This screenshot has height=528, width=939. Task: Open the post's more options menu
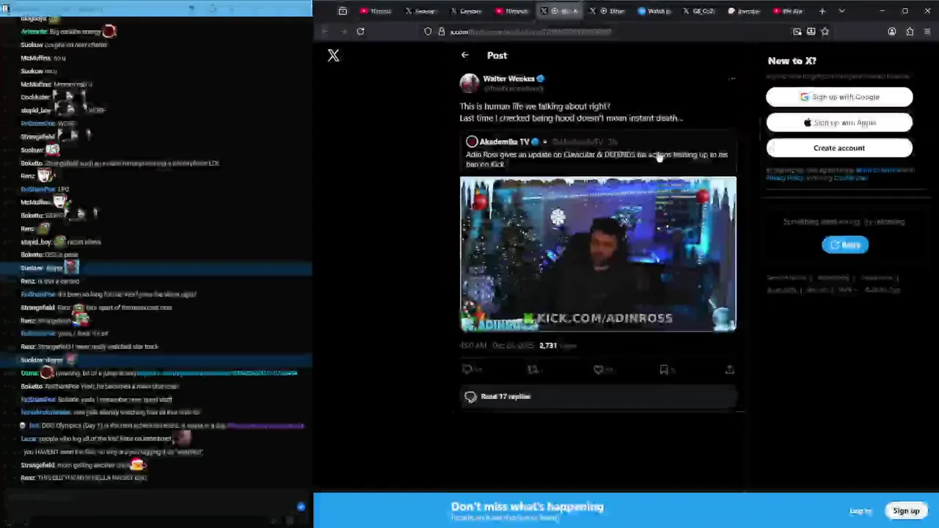click(x=731, y=78)
